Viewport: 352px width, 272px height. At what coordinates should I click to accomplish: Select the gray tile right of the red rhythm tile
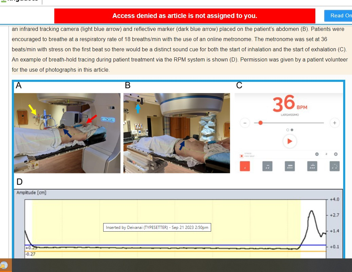pyautogui.click(x=267, y=166)
